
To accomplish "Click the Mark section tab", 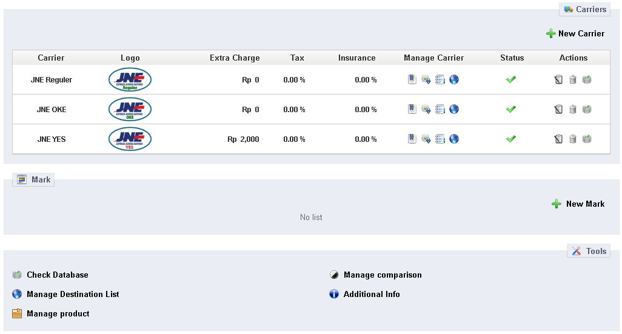I will [34, 180].
